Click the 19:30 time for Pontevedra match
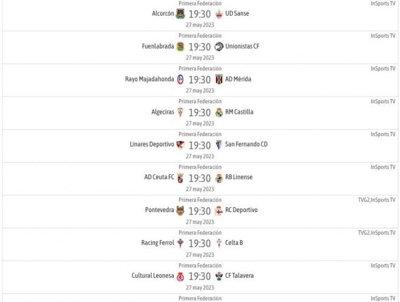 click(x=200, y=211)
